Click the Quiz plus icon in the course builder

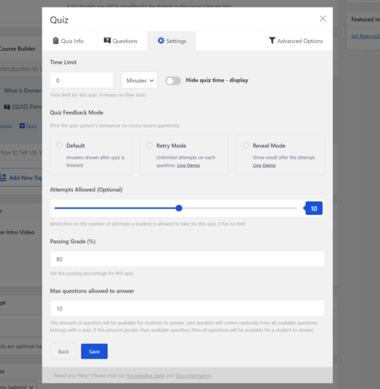click(22, 126)
